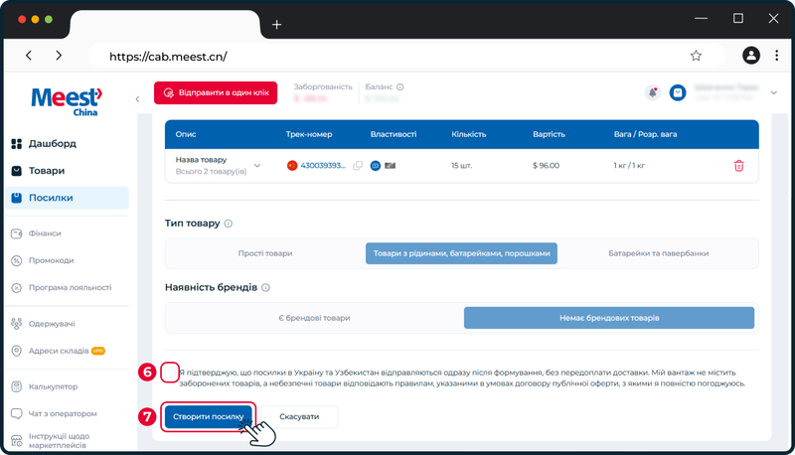Open Посилки in the sidebar

67,198
